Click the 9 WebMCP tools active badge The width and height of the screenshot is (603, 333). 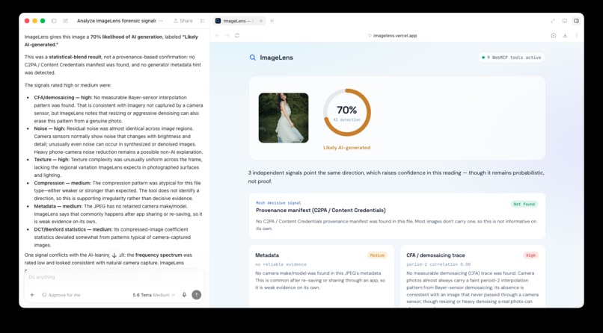coord(511,57)
